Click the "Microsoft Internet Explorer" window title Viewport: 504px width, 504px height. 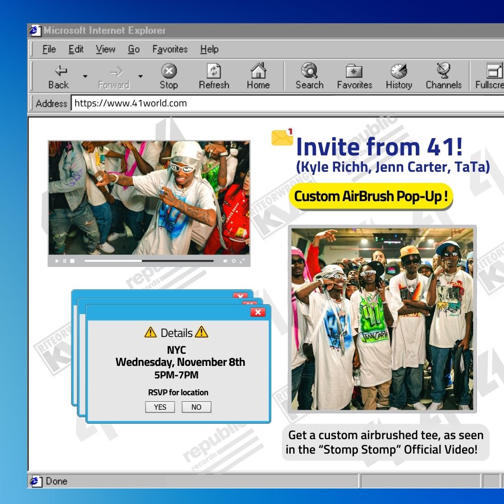105,30
